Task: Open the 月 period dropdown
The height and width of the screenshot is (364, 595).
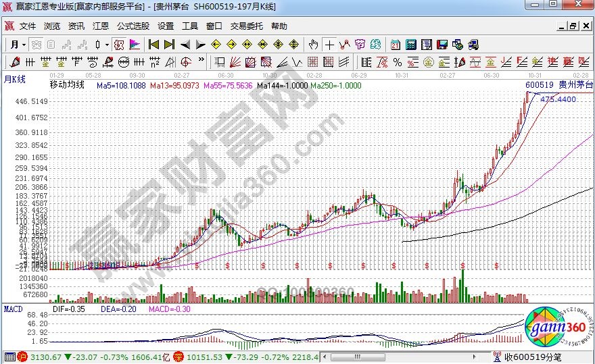Action: 18,45
